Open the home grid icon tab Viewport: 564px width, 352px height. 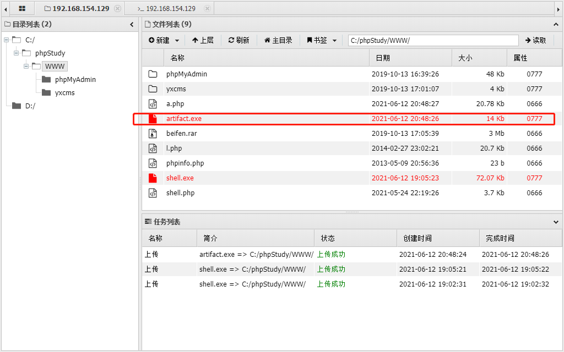(22, 9)
